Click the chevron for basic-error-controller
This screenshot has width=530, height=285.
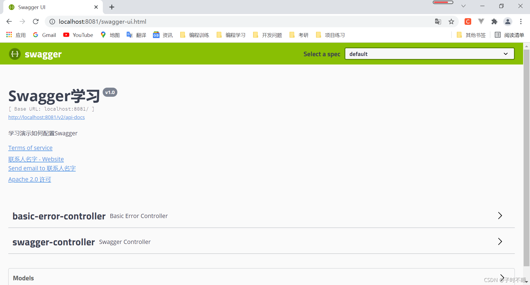(x=500, y=216)
